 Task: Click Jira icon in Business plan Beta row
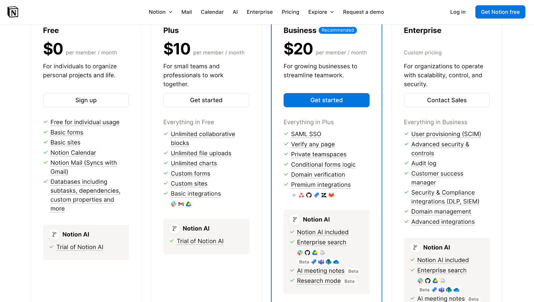tap(314, 262)
